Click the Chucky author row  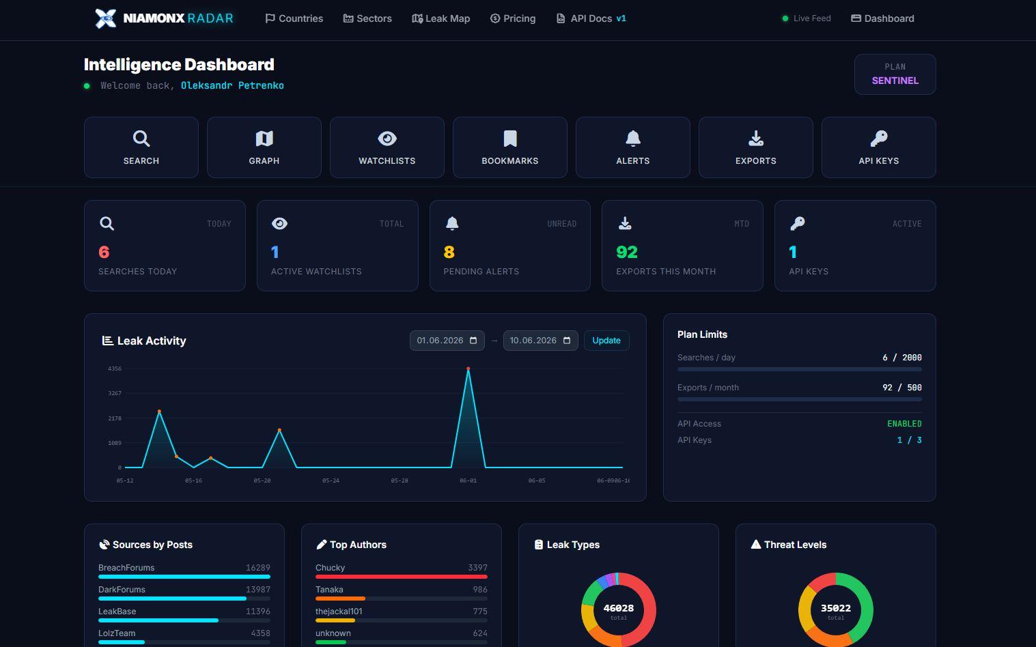pyautogui.click(x=402, y=571)
